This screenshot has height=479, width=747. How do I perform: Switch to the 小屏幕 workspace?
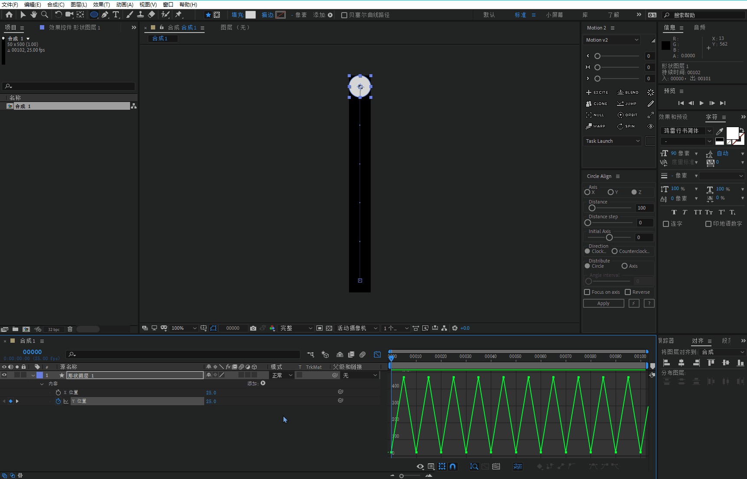click(555, 15)
